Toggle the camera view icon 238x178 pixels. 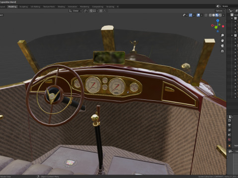pyautogui.click(x=223, y=46)
